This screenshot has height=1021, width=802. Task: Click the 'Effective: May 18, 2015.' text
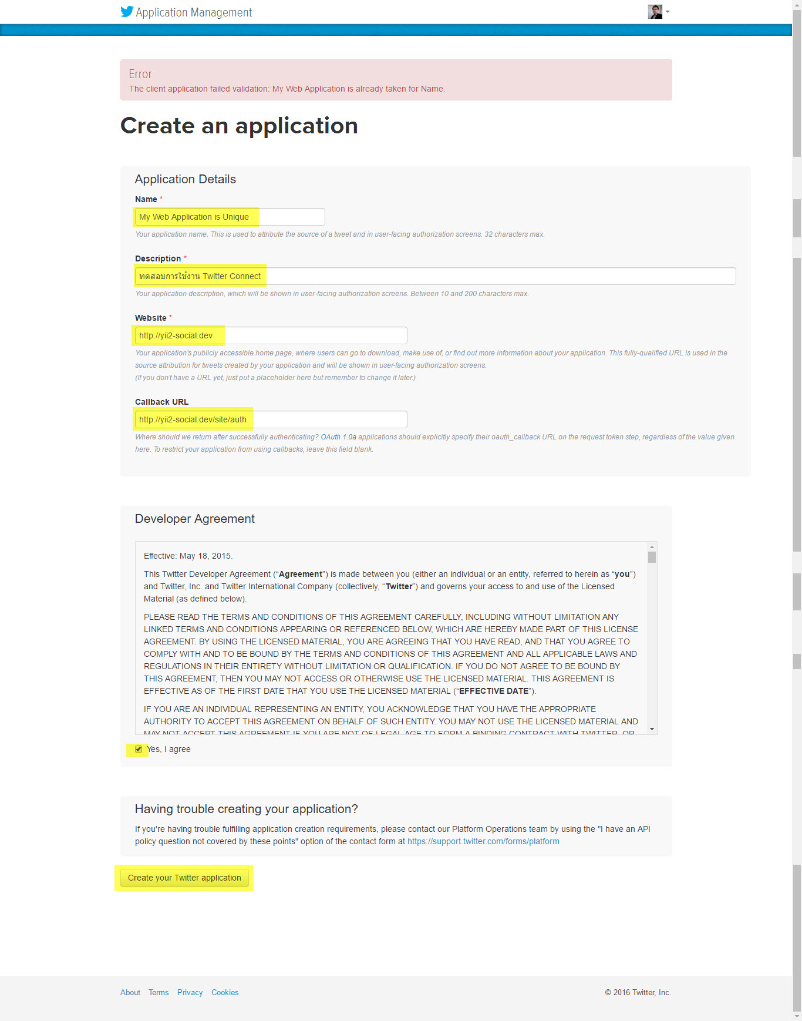[188, 556]
